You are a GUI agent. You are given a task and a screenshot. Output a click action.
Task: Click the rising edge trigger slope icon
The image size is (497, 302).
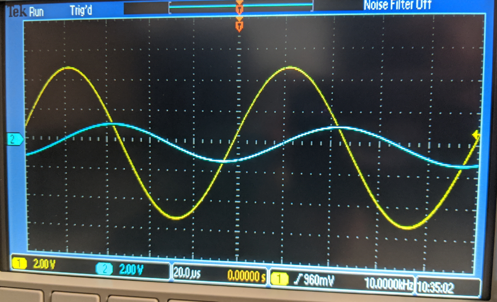click(299, 281)
